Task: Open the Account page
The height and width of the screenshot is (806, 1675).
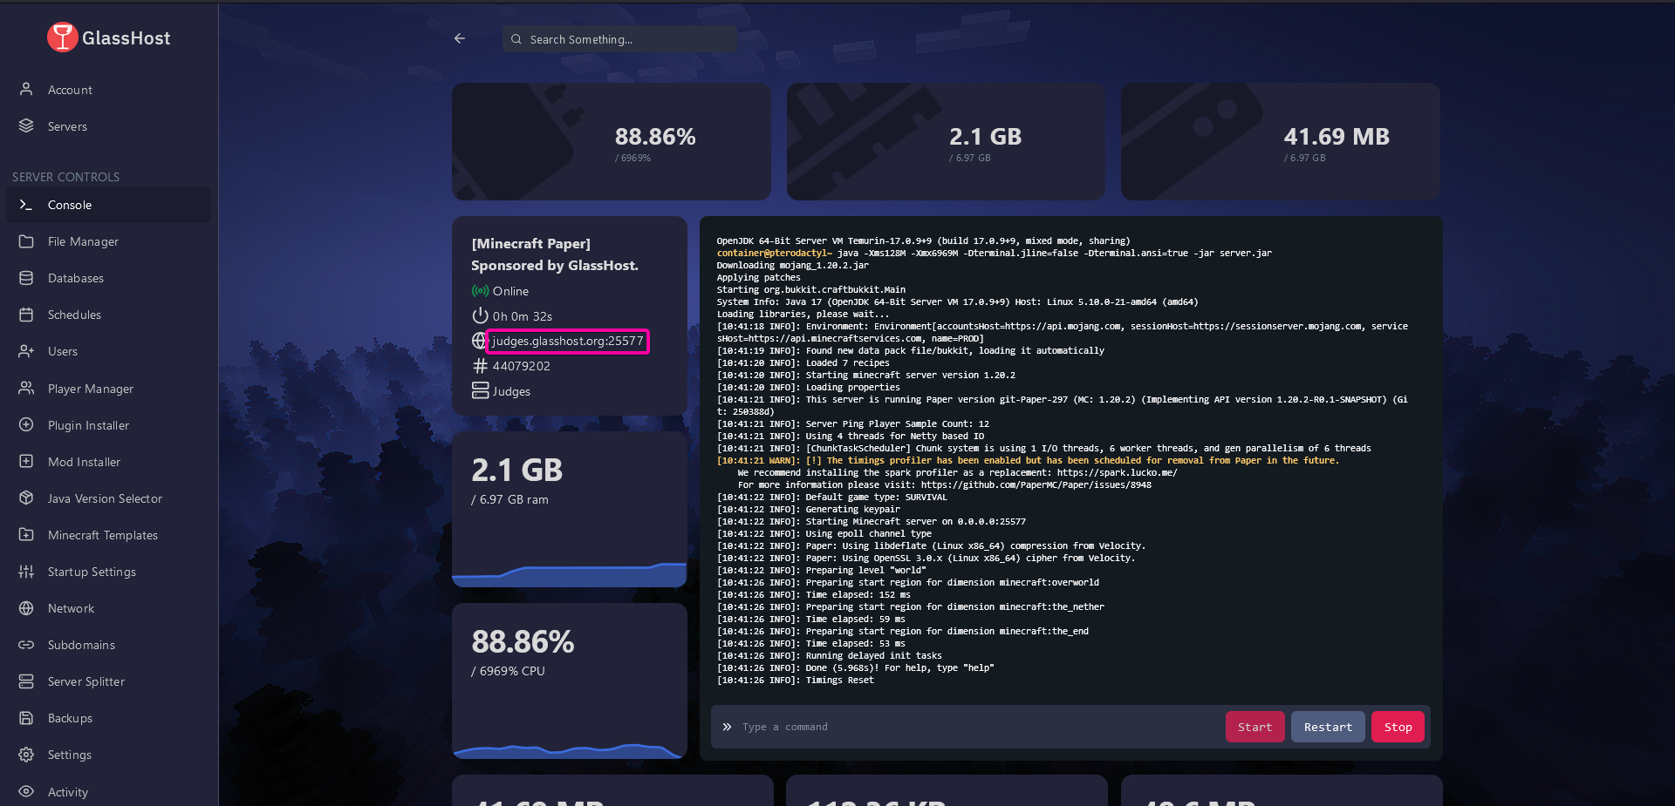Action: tap(70, 90)
